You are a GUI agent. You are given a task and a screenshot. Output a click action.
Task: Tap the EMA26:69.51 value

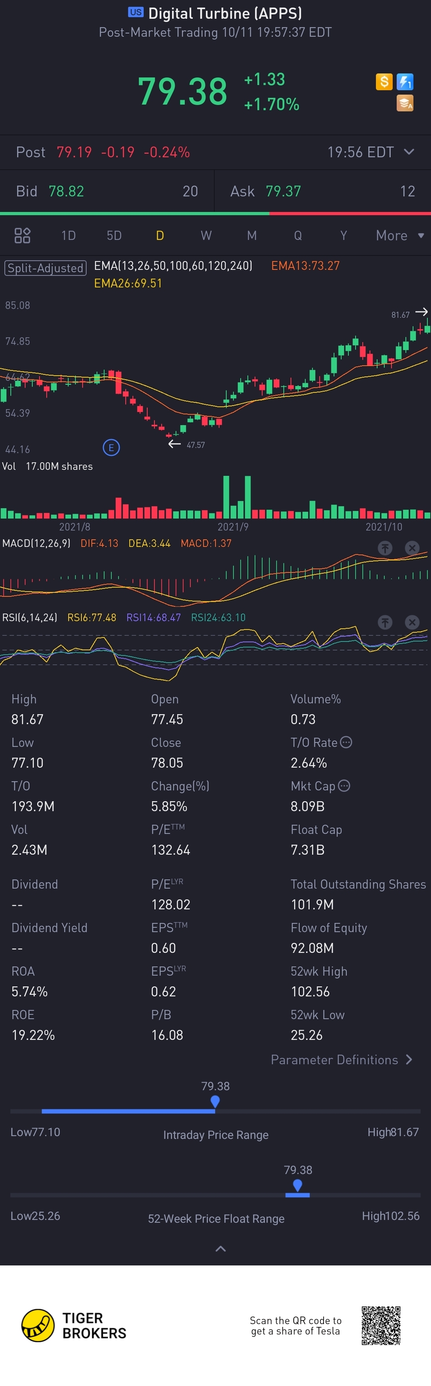tap(128, 283)
